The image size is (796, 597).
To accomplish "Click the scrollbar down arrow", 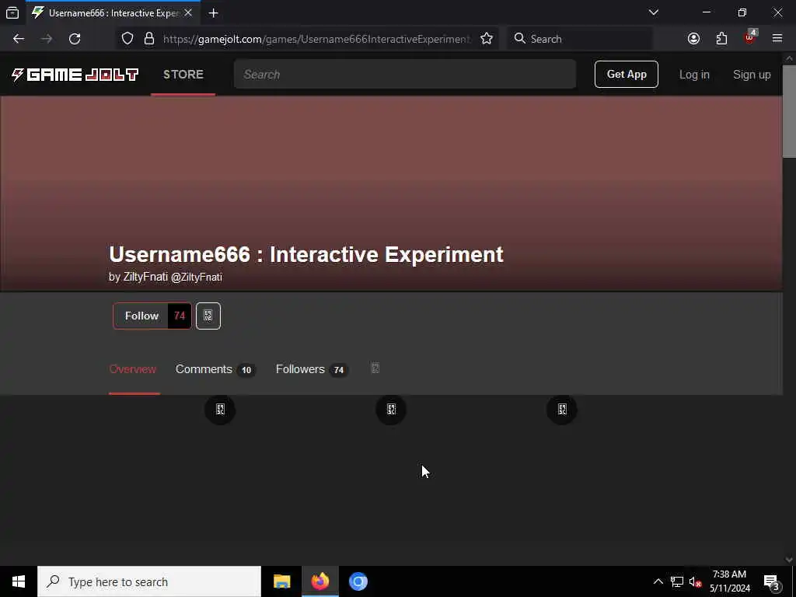I will pyautogui.click(x=789, y=559).
